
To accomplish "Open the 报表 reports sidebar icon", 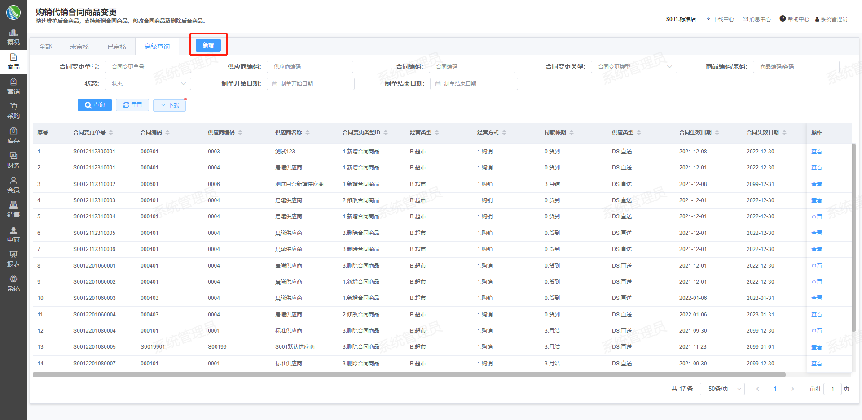I will (x=13, y=255).
